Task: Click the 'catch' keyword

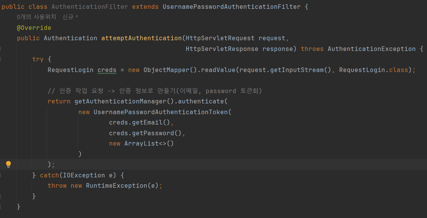Action: 49,175
